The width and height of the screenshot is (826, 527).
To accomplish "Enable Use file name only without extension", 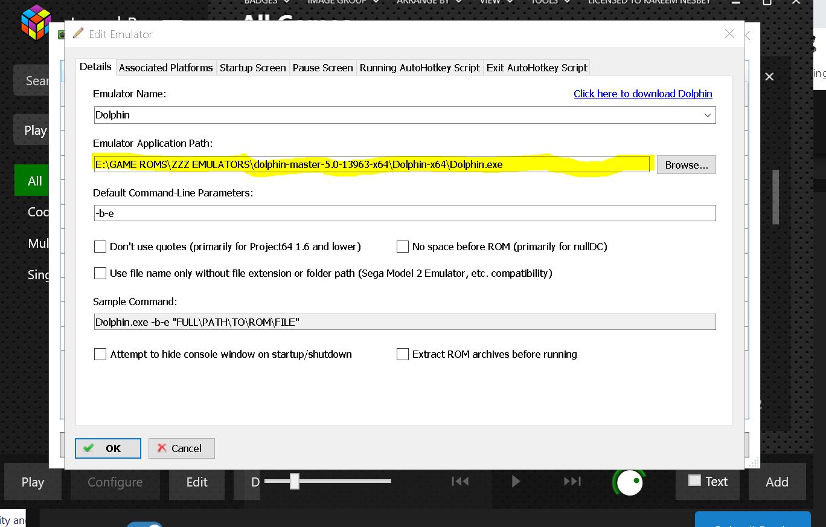I will pyautogui.click(x=100, y=273).
